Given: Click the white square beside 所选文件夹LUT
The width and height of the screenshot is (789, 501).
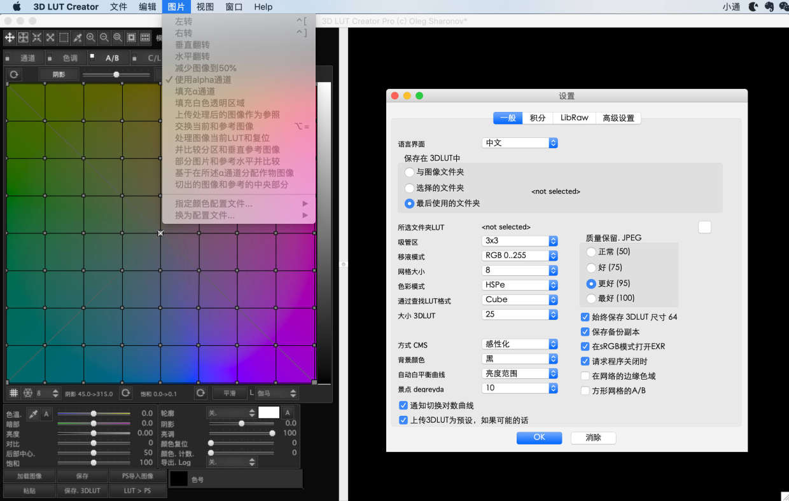Looking at the screenshot, I should [x=704, y=227].
